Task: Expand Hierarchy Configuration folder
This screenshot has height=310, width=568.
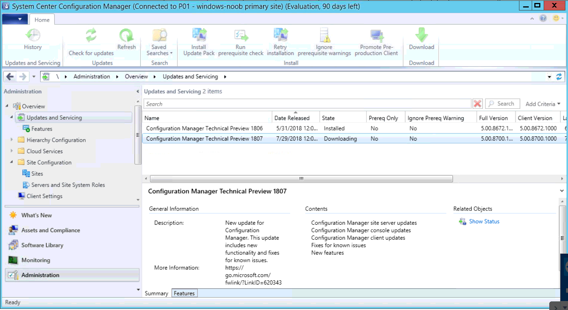Action: pos(12,140)
